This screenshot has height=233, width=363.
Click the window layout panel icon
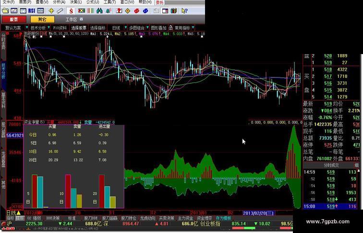165,11
